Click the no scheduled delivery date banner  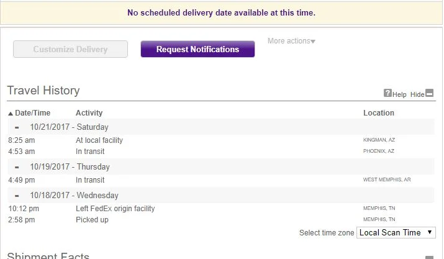pyautogui.click(x=221, y=12)
